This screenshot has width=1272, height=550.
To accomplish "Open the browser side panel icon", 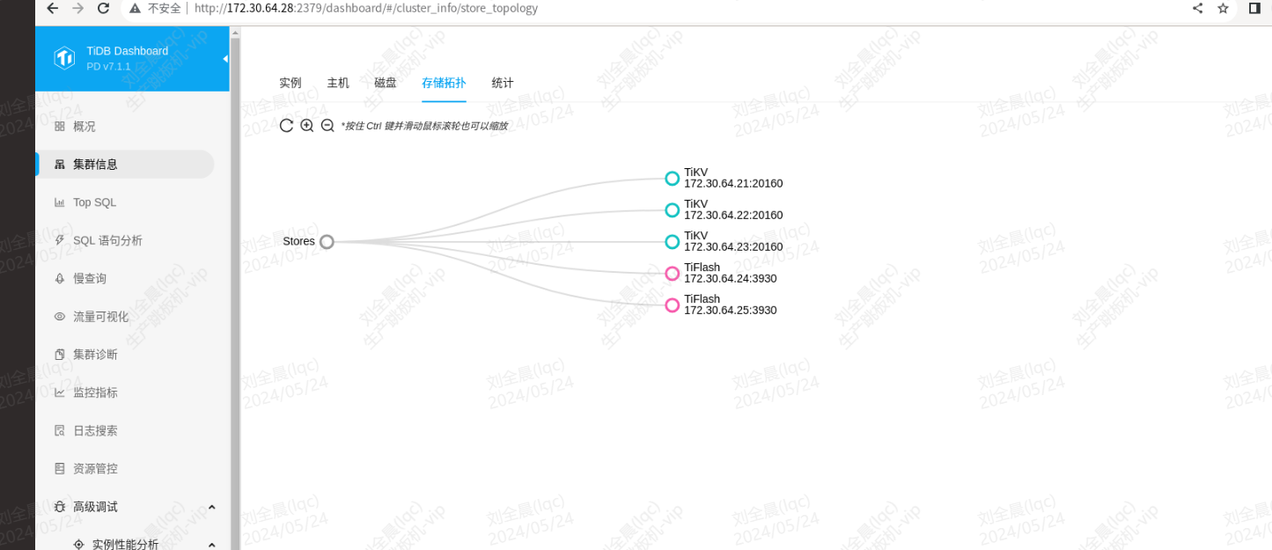I will pyautogui.click(x=1254, y=9).
